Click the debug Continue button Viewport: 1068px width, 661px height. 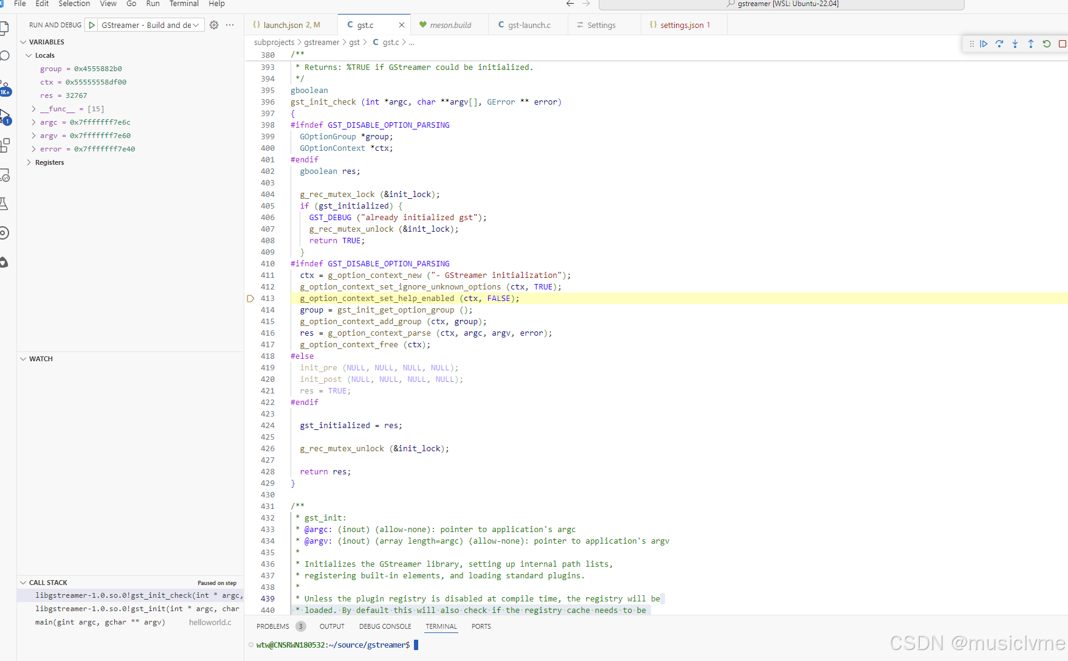coord(984,44)
